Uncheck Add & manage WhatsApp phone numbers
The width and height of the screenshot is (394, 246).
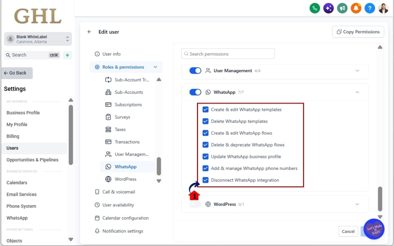point(206,168)
